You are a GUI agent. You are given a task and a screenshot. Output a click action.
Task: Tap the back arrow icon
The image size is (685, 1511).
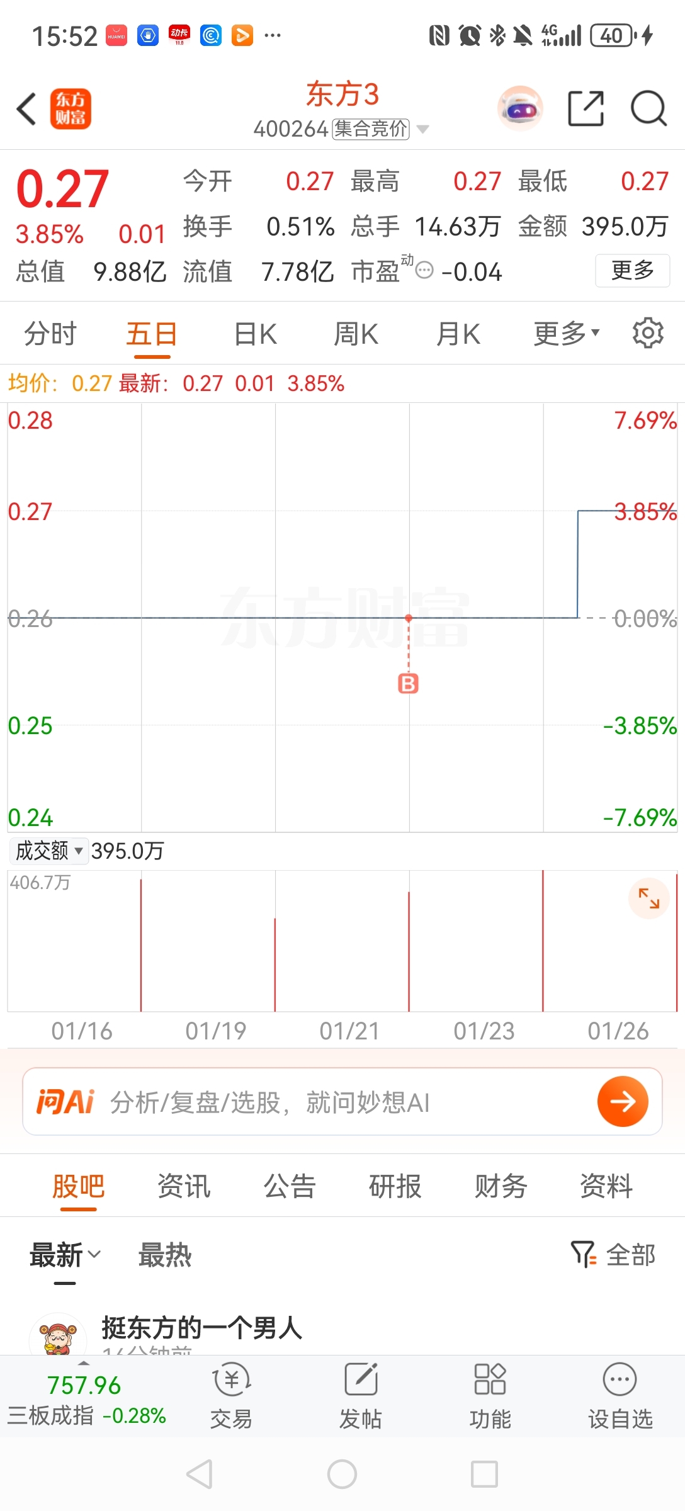pyautogui.click(x=26, y=109)
